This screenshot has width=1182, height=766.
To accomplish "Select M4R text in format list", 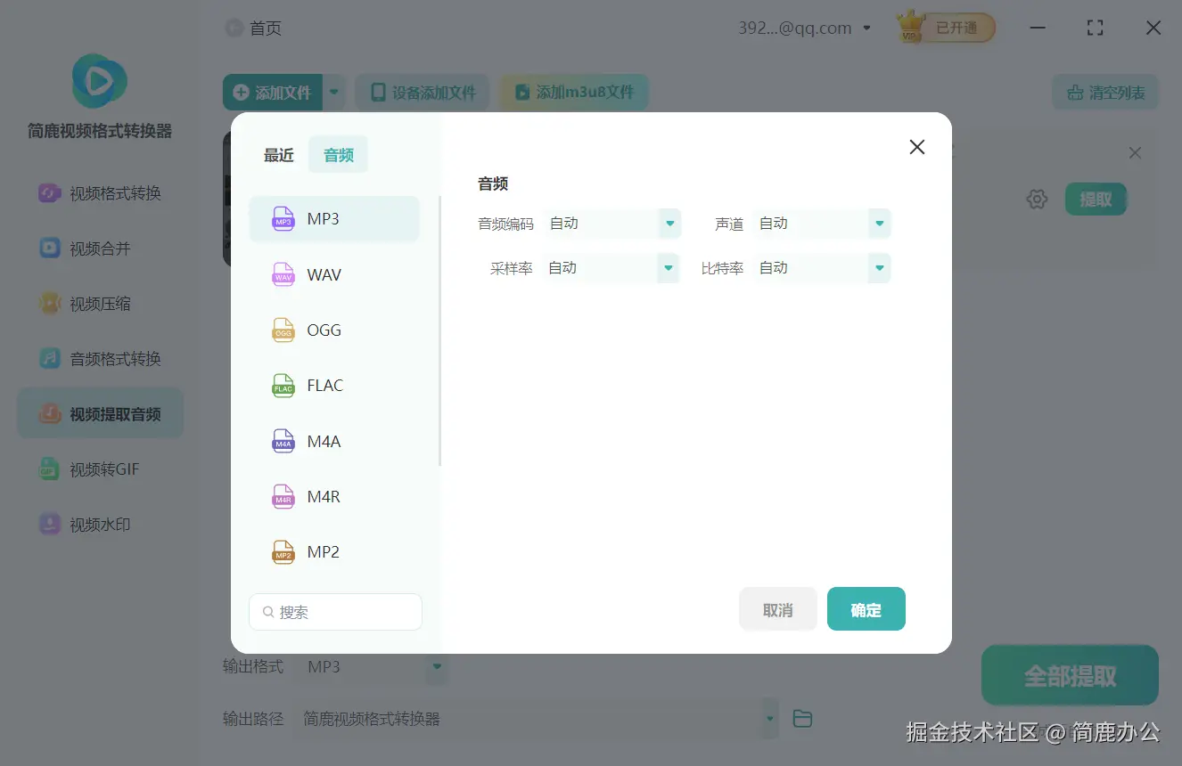I will tap(324, 496).
